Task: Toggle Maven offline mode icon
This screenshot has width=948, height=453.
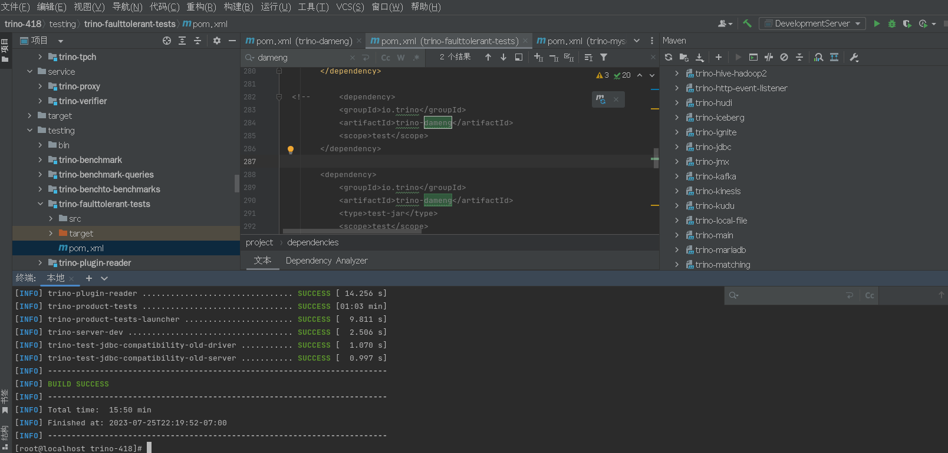Action: [x=769, y=57]
